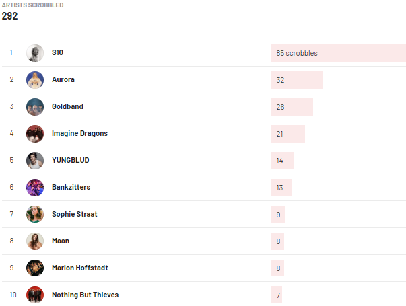Select the Imagine Dragons avatar

(x=35, y=134)
